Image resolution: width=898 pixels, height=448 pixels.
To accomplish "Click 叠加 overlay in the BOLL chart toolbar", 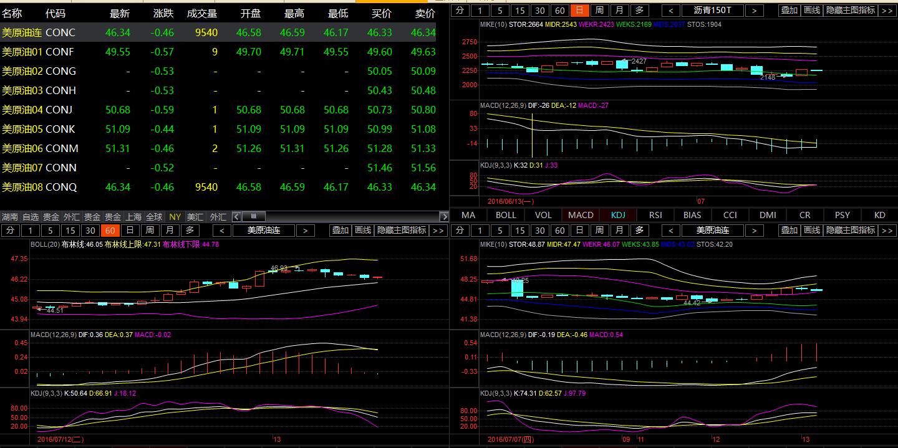I will click(340, 231).
